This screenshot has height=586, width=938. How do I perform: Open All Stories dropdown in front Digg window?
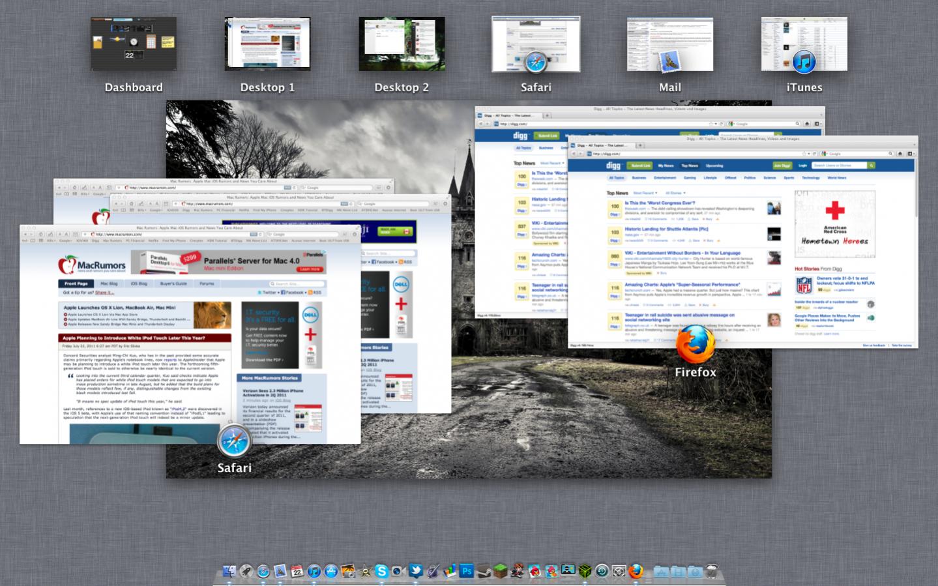tap(675, 193)
